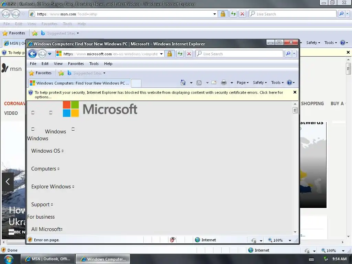
Task: Close information bar in Microsoft window
Action: point(295,92)
